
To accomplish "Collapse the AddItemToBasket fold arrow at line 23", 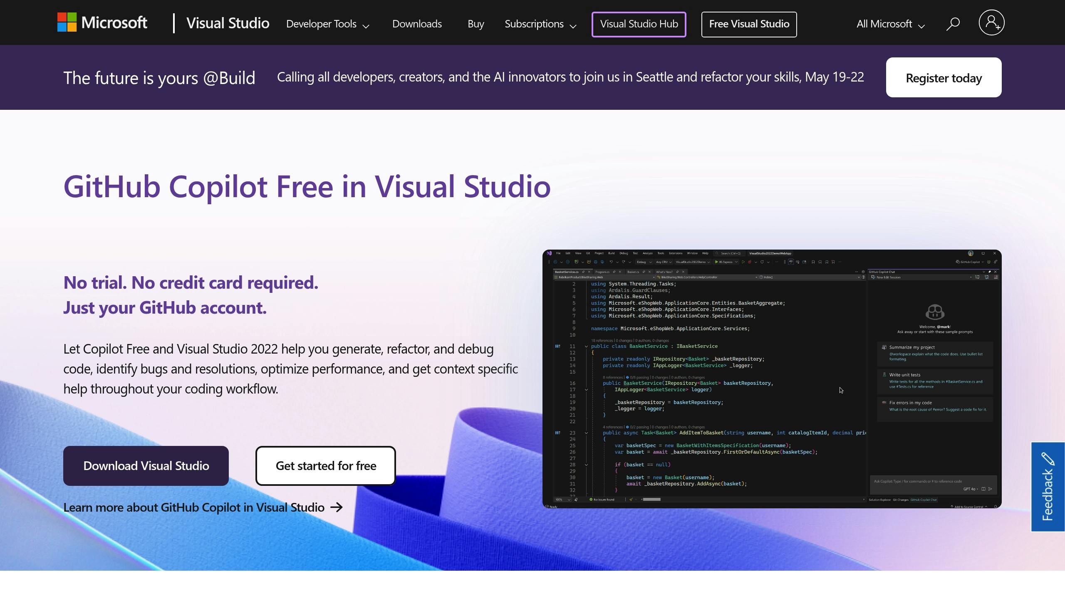I will pyautogui.click(x=586, y=433).
